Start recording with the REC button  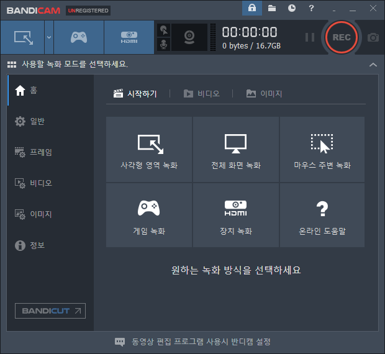pos(342,37)
